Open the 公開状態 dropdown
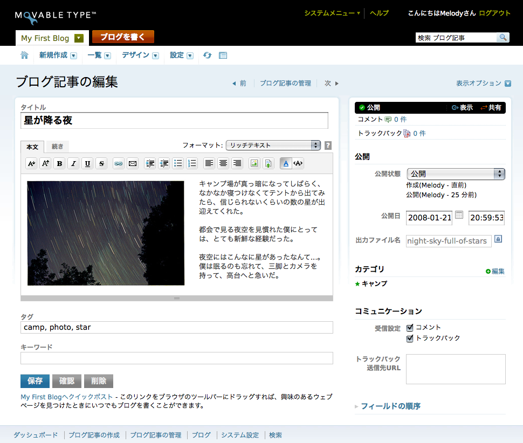 point(456,174)
